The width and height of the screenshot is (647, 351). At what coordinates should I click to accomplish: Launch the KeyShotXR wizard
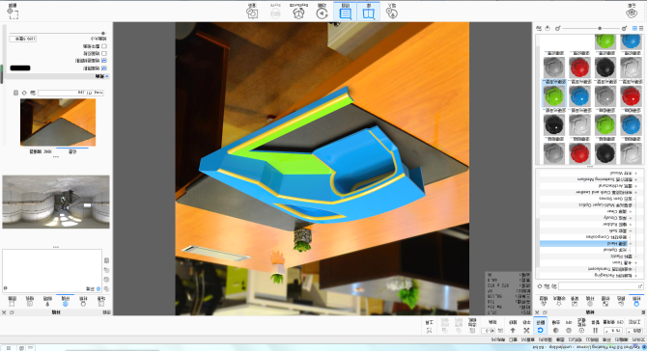(x=298, y=13)
